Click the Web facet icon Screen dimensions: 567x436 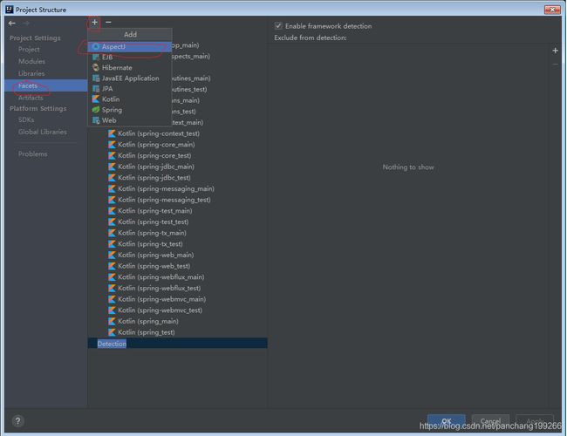[x=95, y=120]
